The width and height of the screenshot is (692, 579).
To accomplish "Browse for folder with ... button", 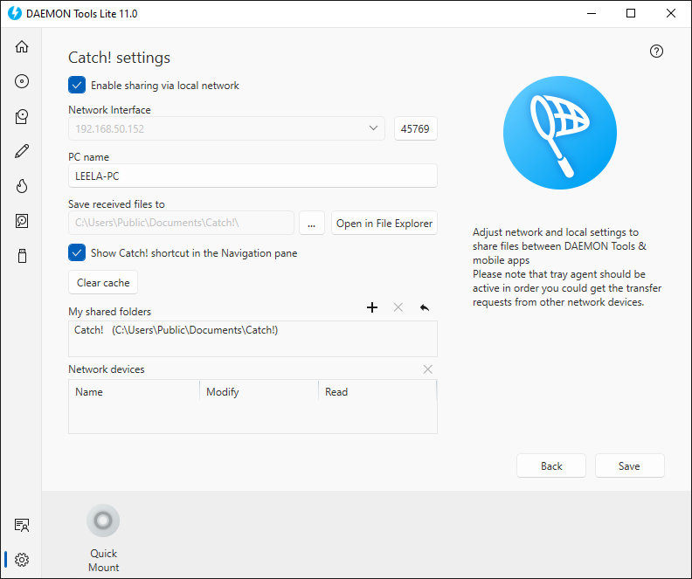I will tap(312, 223).
